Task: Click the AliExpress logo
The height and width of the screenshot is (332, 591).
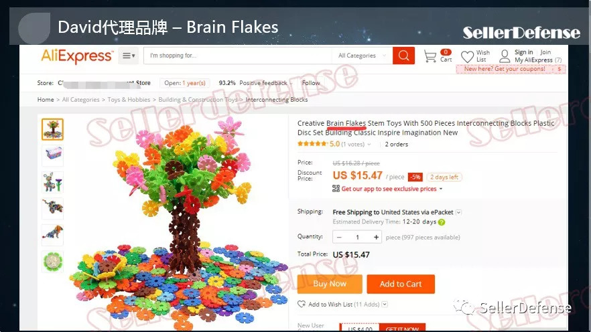Action: pyautogui.click(x=77, y=56)
